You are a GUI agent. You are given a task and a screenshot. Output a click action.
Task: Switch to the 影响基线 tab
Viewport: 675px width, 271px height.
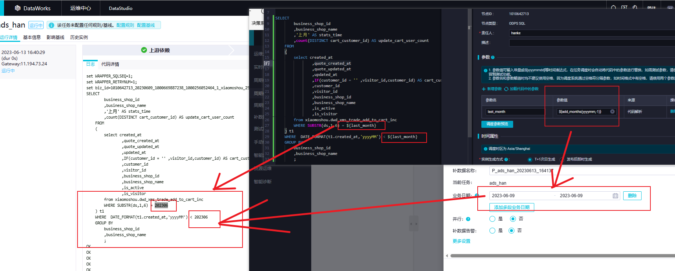(55, 37)
